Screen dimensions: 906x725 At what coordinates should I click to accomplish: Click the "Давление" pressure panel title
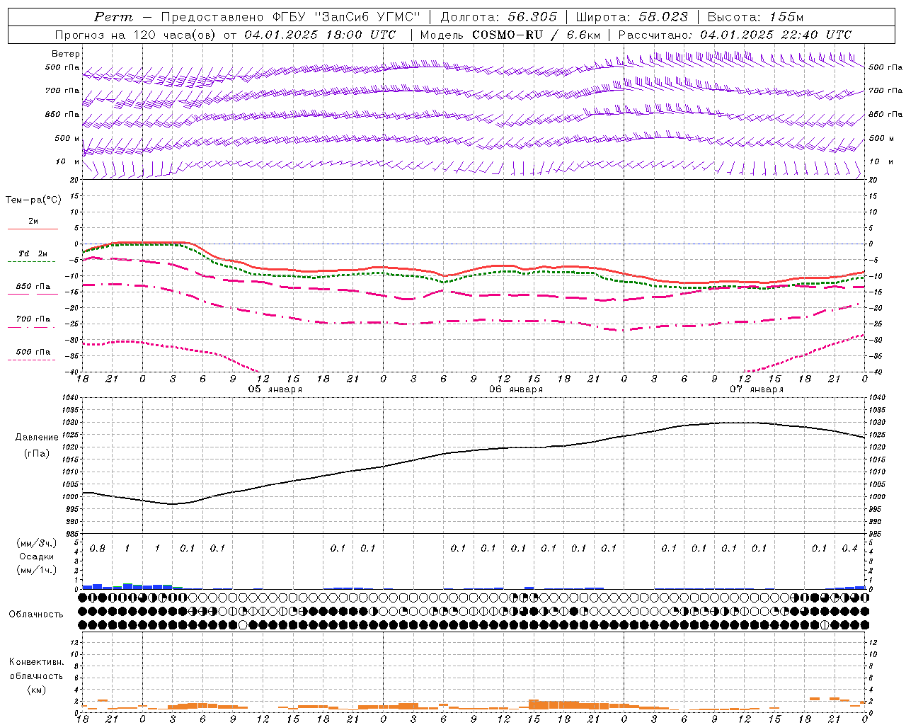pyautogui.click(x=37, y=438)
